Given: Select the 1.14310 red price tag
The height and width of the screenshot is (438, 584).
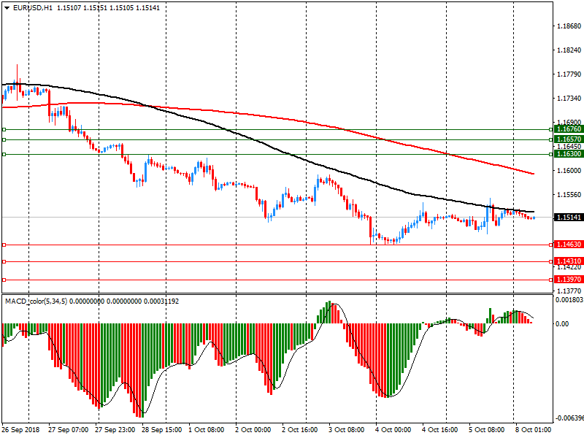Looking at the screenshot, I should pos(567,261).
